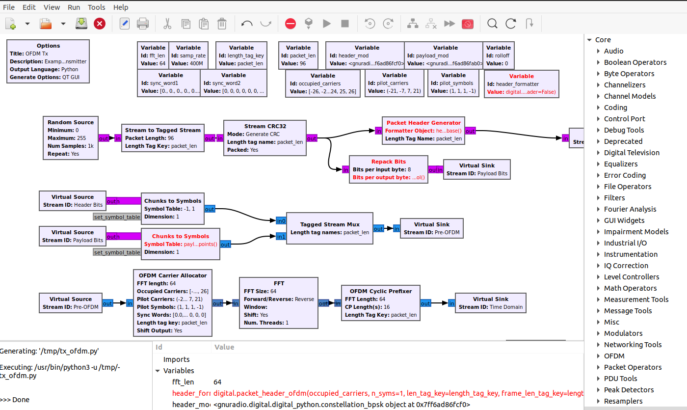Open the File menu

click(x=9, y=7)
